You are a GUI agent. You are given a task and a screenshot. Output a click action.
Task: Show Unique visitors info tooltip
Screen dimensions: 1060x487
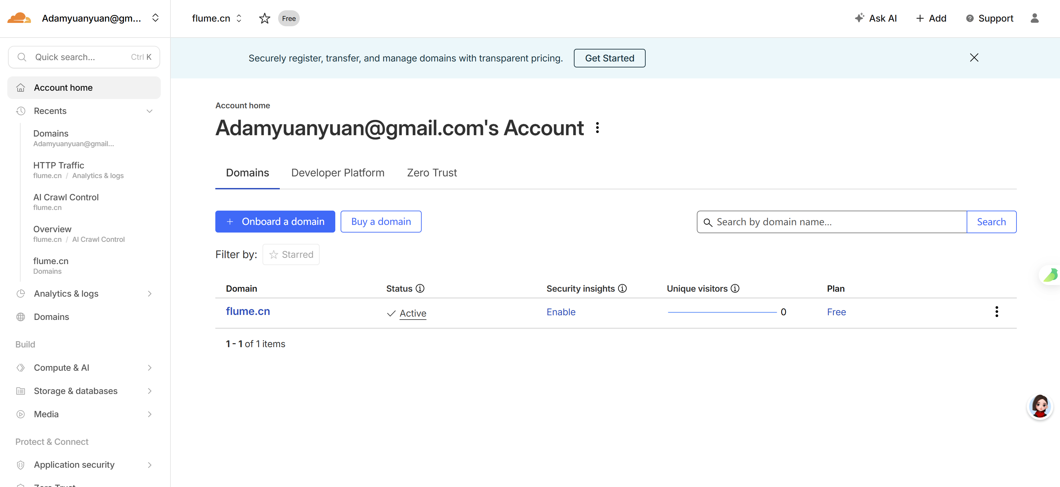coord(735,289)
